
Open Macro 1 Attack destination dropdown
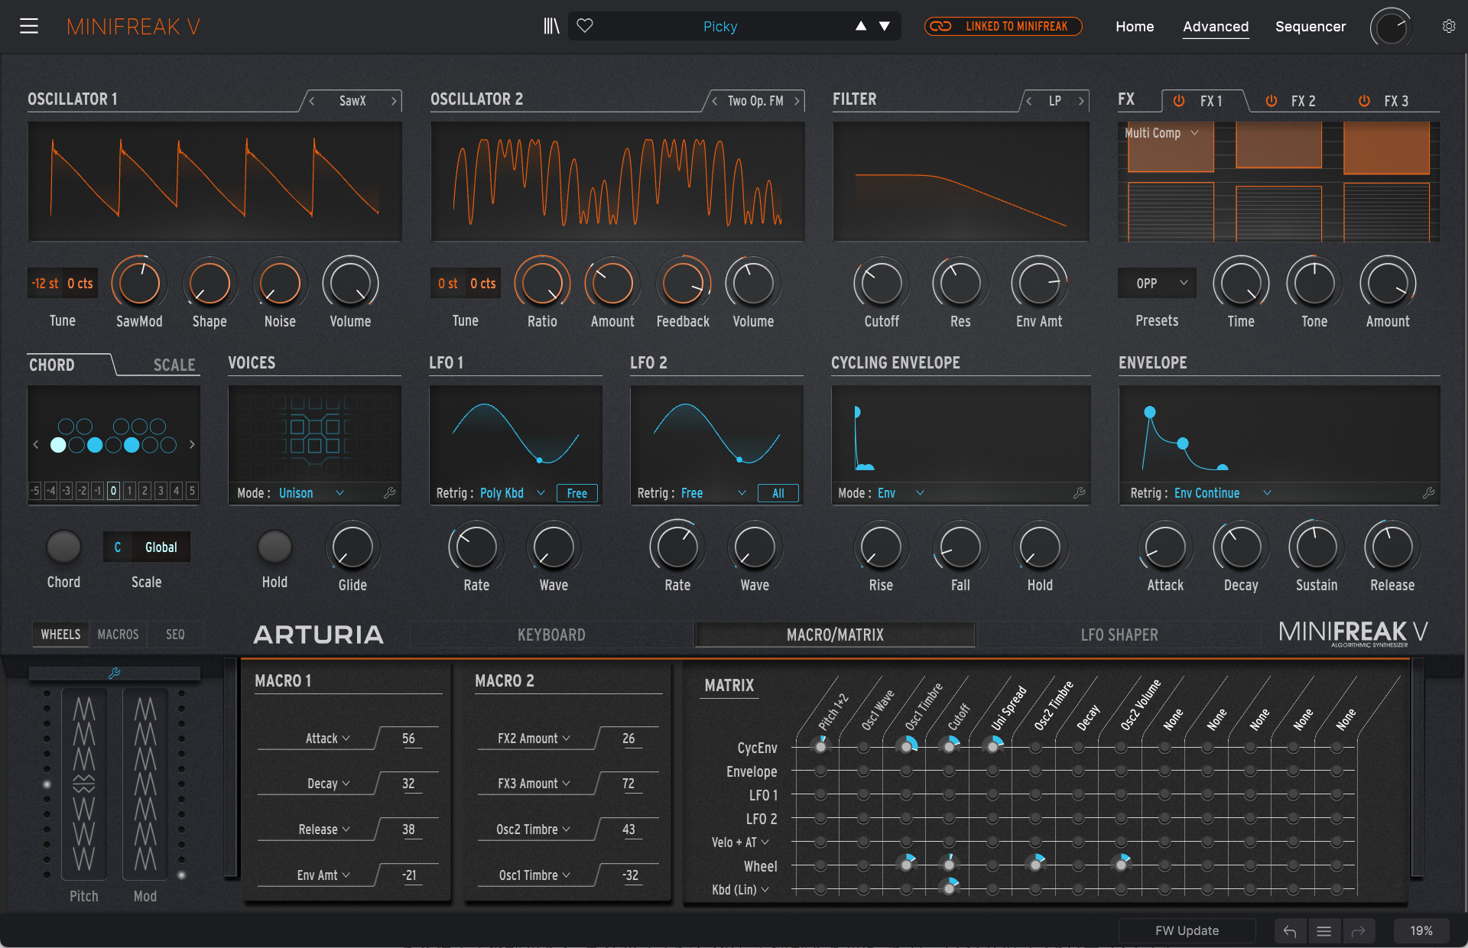coord(327,739)
